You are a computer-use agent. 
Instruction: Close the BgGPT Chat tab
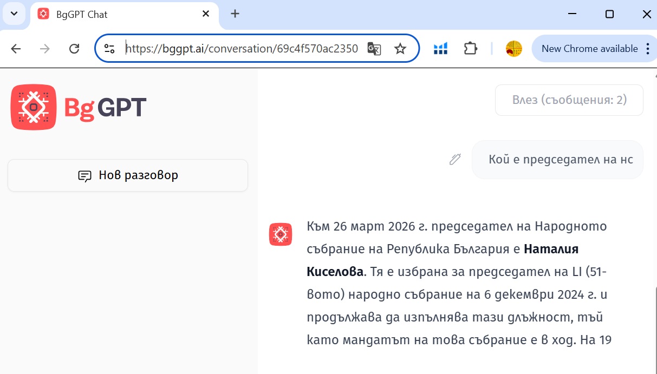coord(206,14)
